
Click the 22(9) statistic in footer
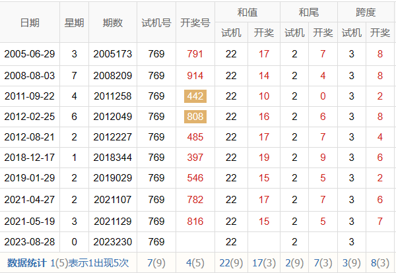pos(231,263)
